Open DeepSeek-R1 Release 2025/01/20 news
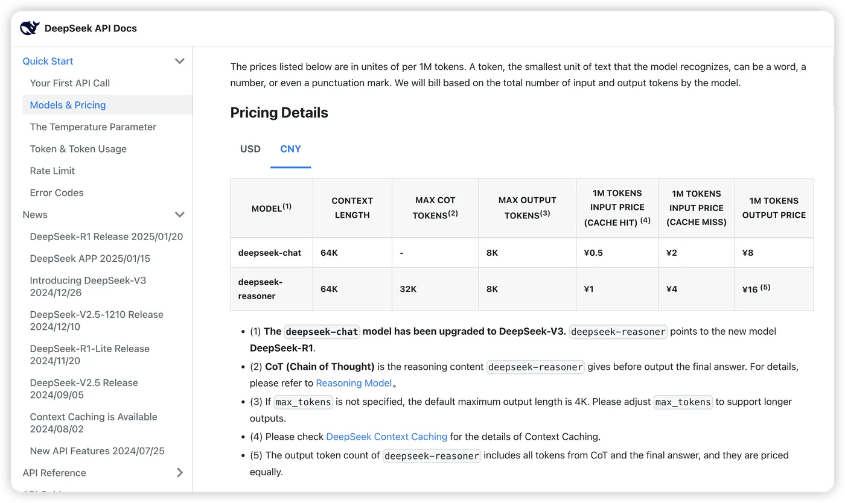 click(106, 236)
